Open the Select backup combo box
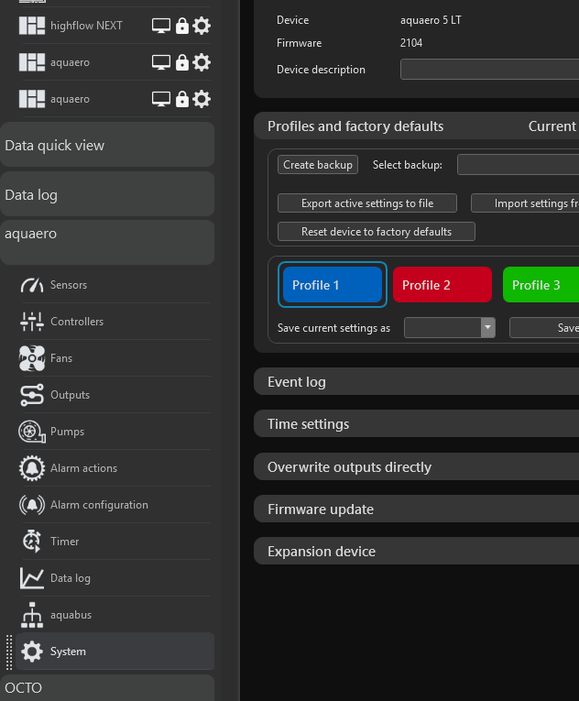The image size is (579, 701). (518, 165)
